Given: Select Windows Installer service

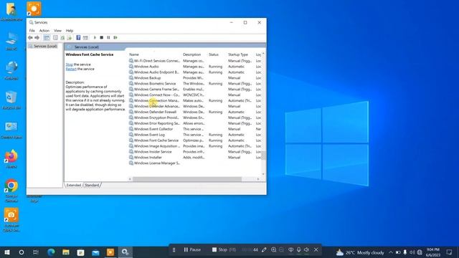Looking at the screenshot, I should 194,158.
